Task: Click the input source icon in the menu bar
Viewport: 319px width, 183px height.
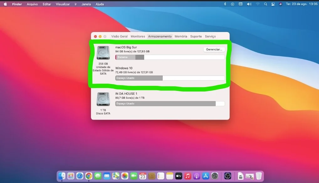Action: [x=241, y=4]
